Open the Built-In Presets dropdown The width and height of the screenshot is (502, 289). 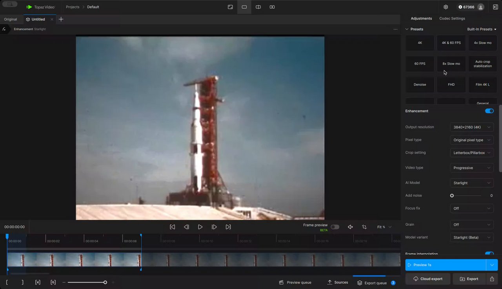482,29
